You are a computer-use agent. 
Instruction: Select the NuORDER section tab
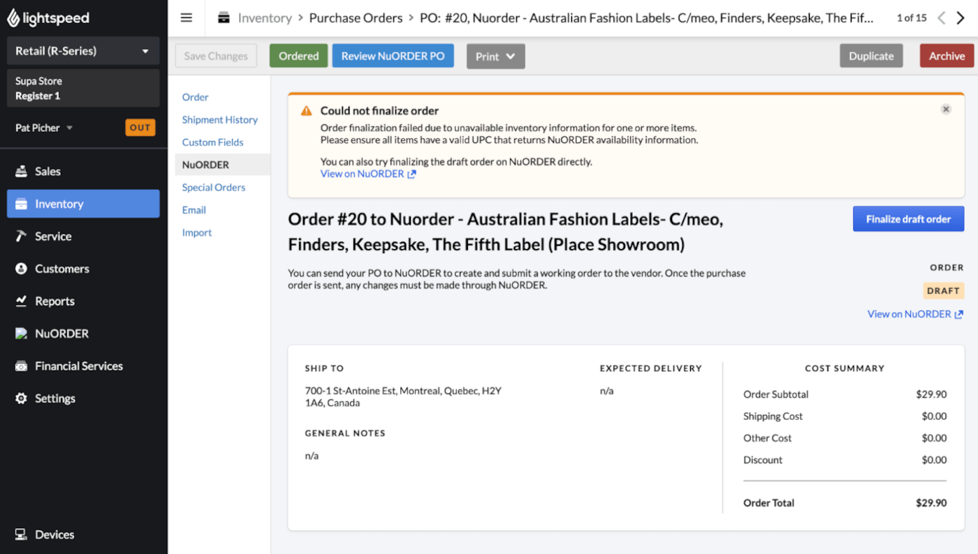click(x=222, y=165)
